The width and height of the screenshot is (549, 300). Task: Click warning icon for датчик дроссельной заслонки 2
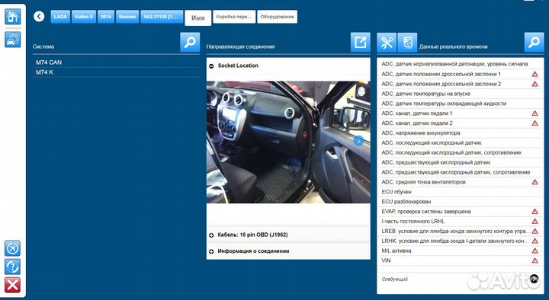pyautogui.click(x=535, y=84)
